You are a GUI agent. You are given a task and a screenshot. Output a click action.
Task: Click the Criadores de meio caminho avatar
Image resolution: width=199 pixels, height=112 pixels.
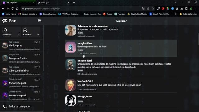click(x=71, y=30)
